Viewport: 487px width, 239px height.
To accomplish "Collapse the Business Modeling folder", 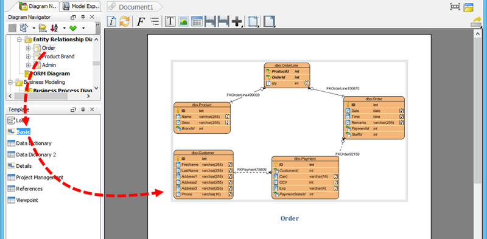I will tap(10, 82).
